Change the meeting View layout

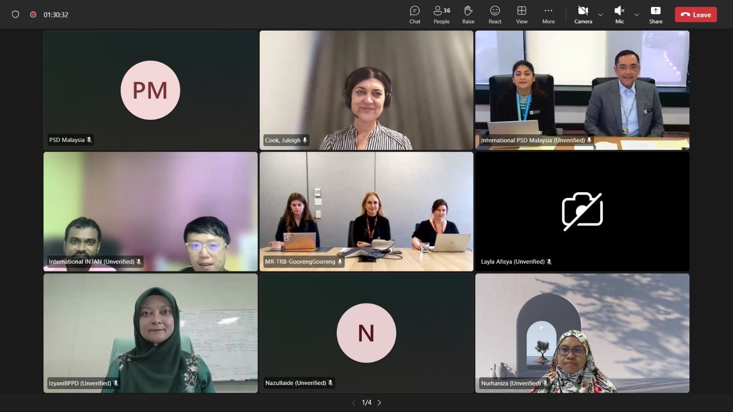point(521,15)
